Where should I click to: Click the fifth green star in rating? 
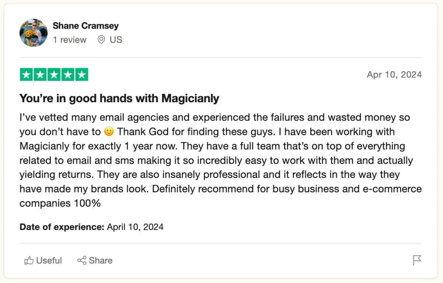point(82,75)
